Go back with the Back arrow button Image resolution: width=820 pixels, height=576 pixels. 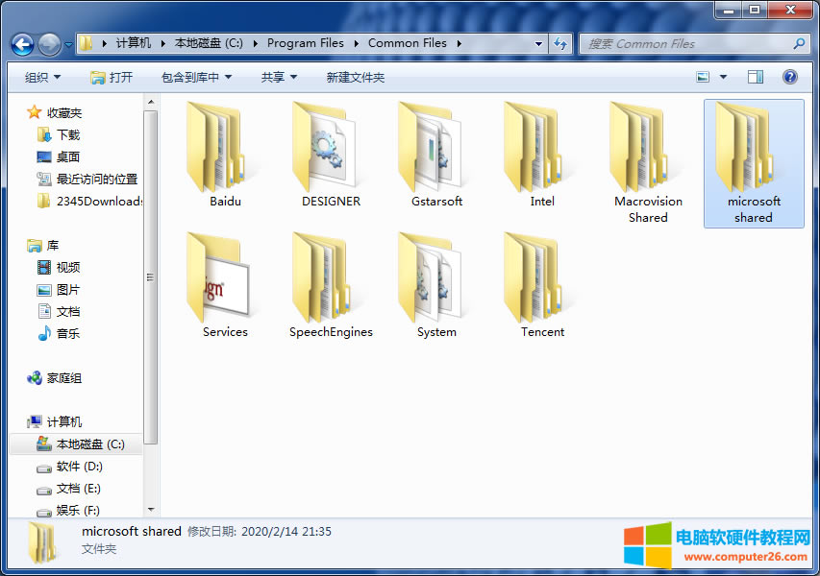coord(22,44)
